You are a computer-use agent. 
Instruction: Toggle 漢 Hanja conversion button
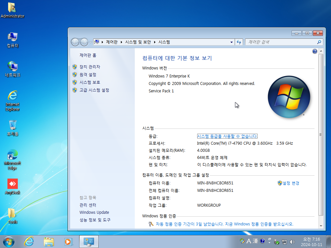(x=255, y=241)
